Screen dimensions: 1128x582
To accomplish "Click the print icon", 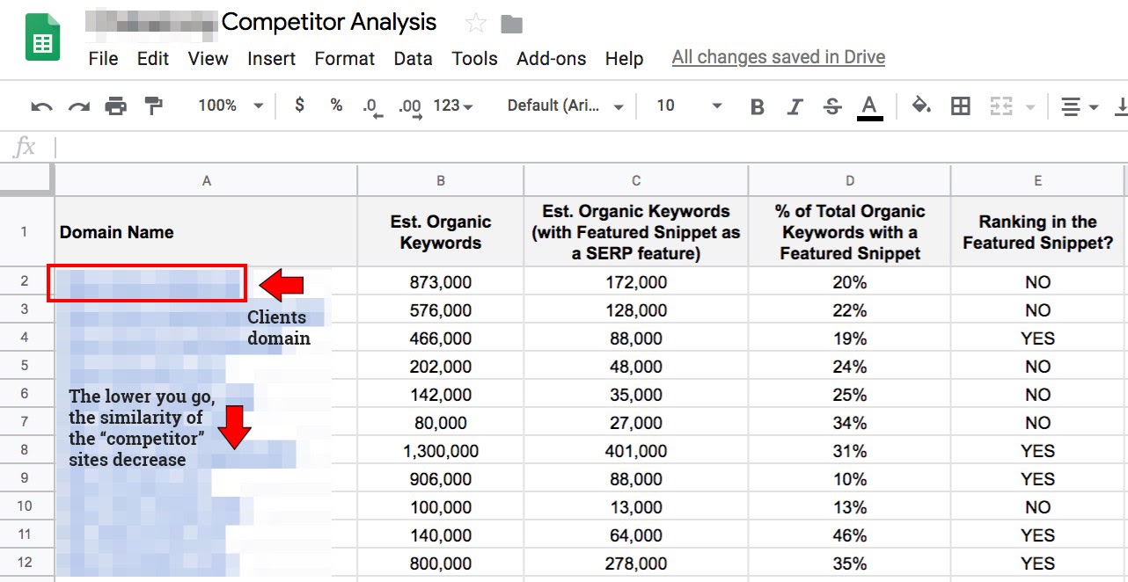I will [116, 106].
